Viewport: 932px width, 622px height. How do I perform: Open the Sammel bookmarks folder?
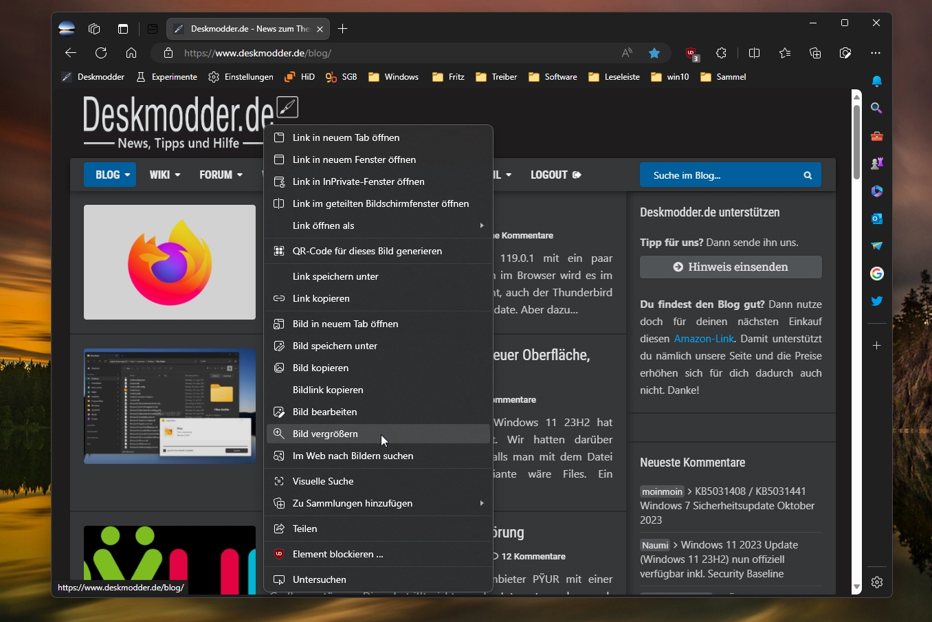pos(723,77)
